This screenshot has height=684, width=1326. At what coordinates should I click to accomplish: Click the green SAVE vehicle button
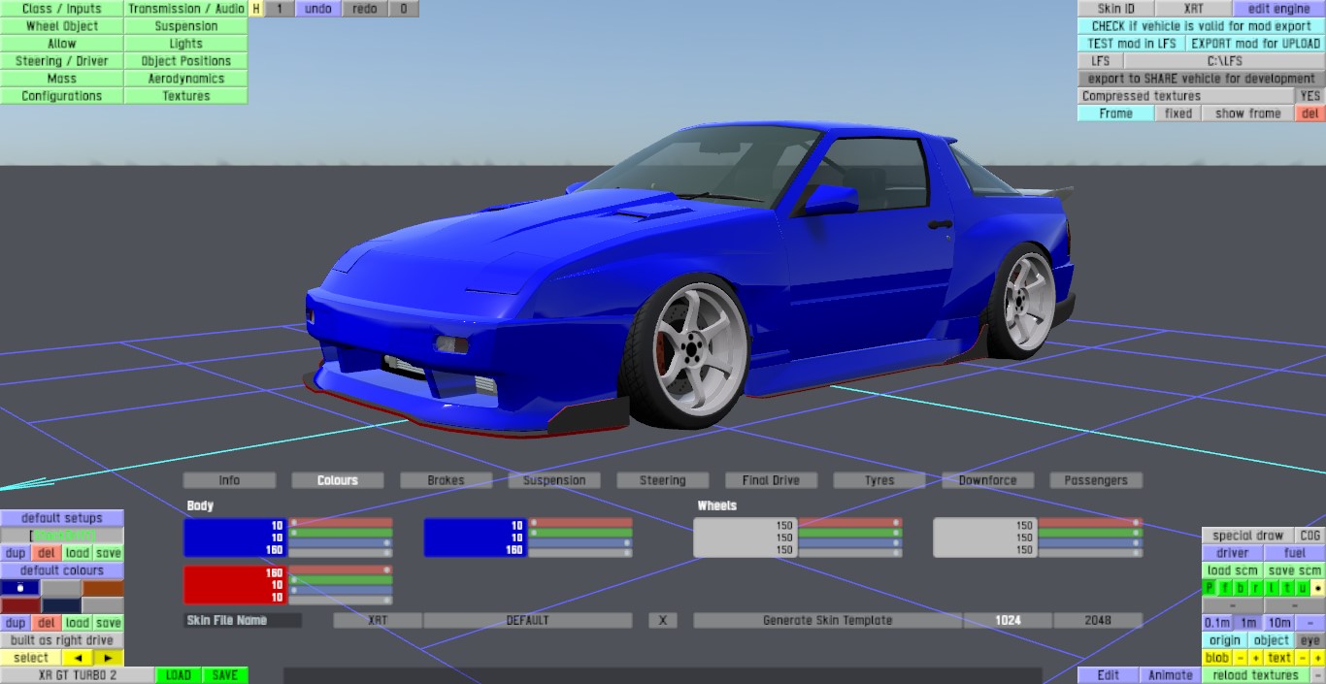pos(225,675)
